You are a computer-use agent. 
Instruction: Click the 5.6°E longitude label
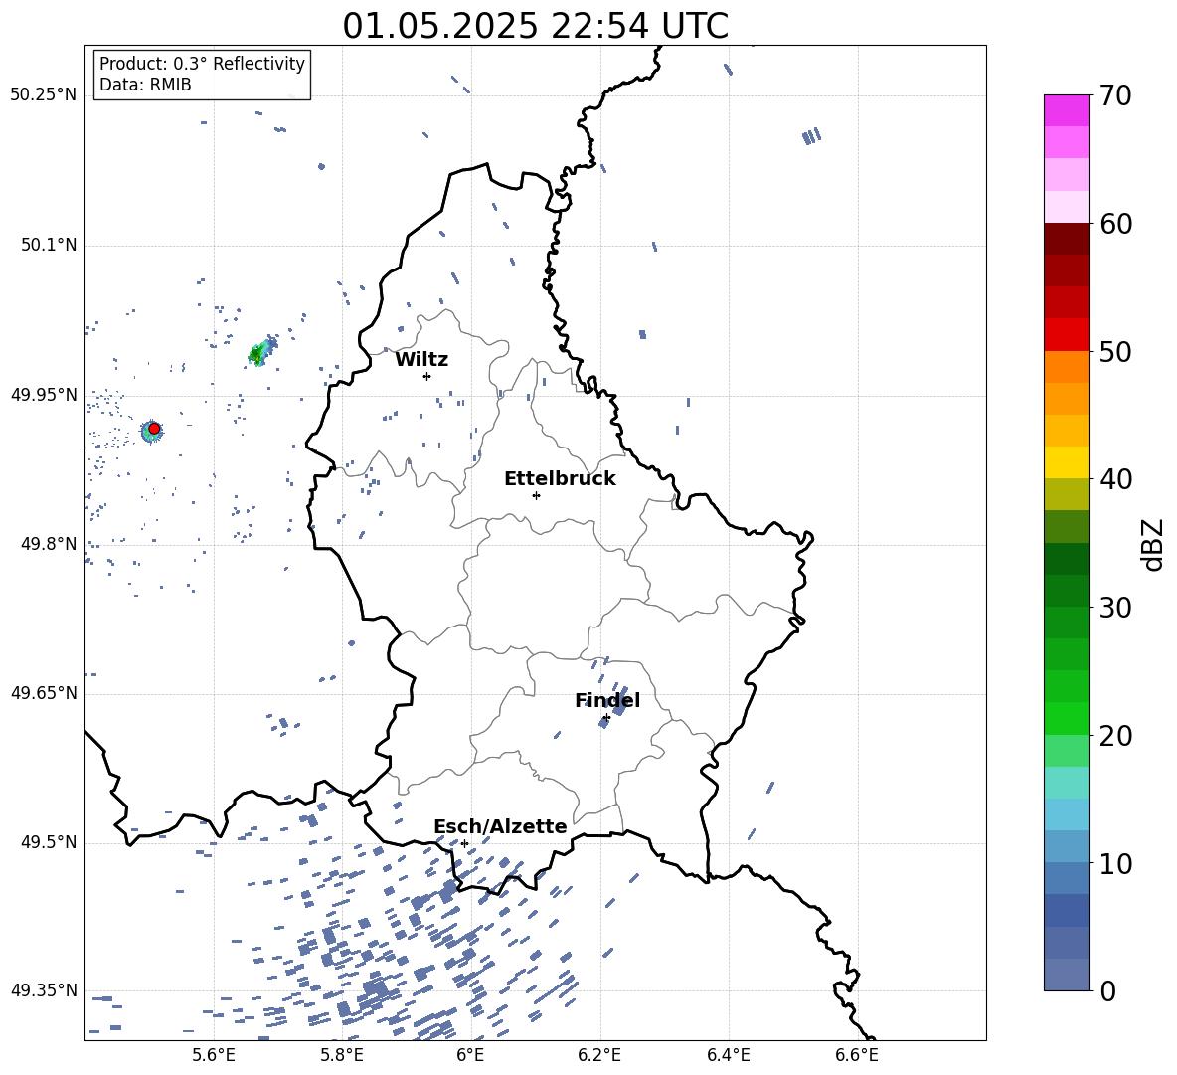[213, 1055]
